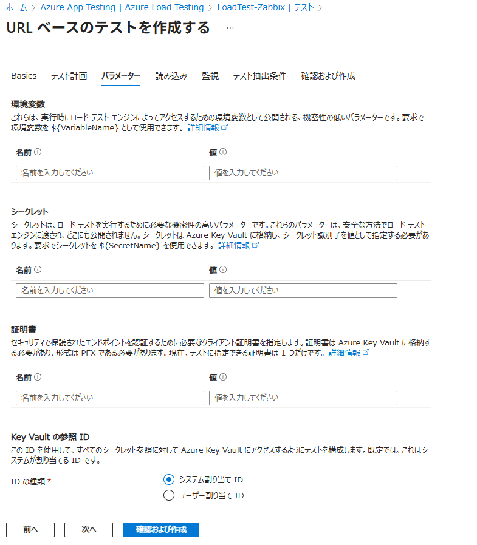Click the 次へ button
The width and height of the screenshot is (477, 545).
(x=89, y=530)
